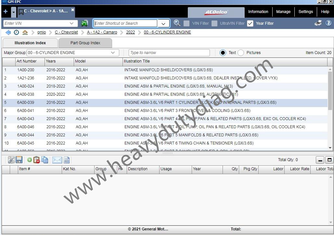334x235 pixels.
Task: Open the blue question mark help icon
Action: tap(328, 23)
